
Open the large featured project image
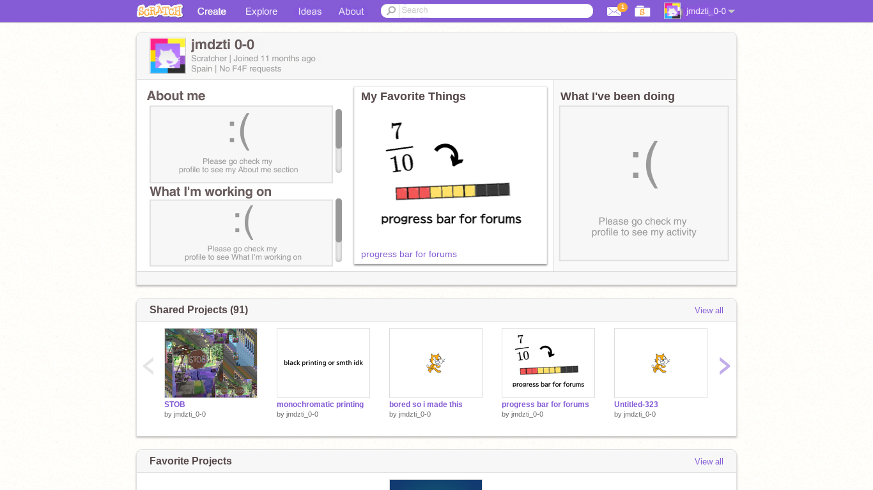click(451, 174)
